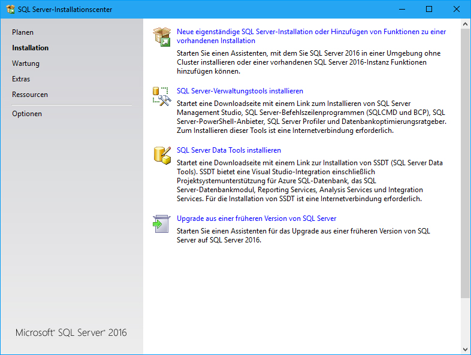Open the Ressourcen section

pos(30,95)
